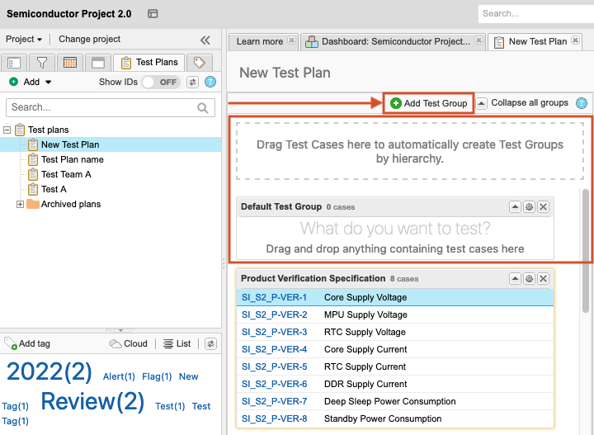This screenshot has height=435, width=594.
Task: Toggle the Show IDs switch
Action: pyautogui.click(x=161, y=83)
